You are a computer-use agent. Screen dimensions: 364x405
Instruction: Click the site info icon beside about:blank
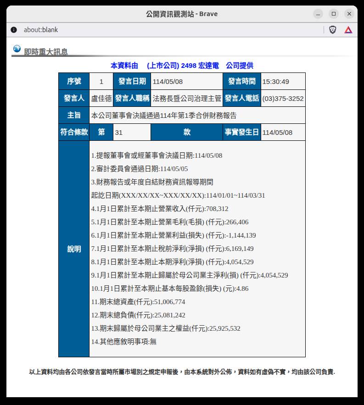tap(14, 30)
